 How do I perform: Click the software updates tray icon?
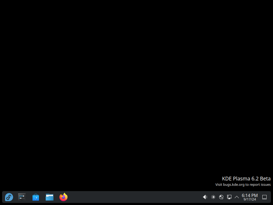[221, 197]
